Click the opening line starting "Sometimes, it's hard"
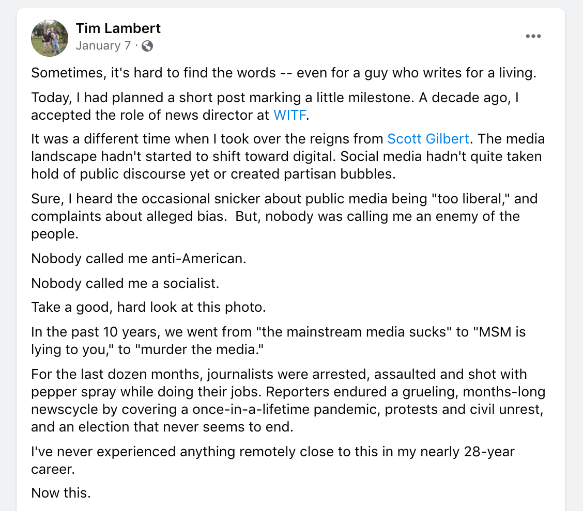 click(x=284, y=73)
